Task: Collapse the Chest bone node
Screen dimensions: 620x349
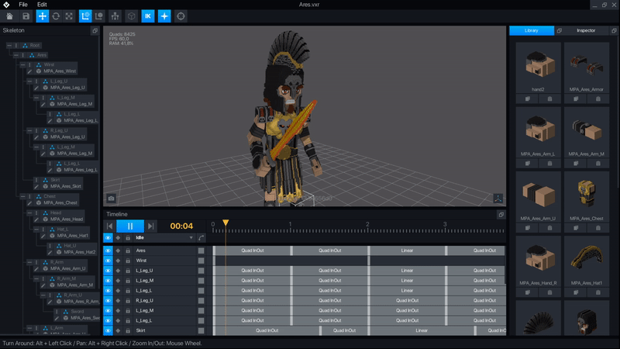Action: (23, 197)
